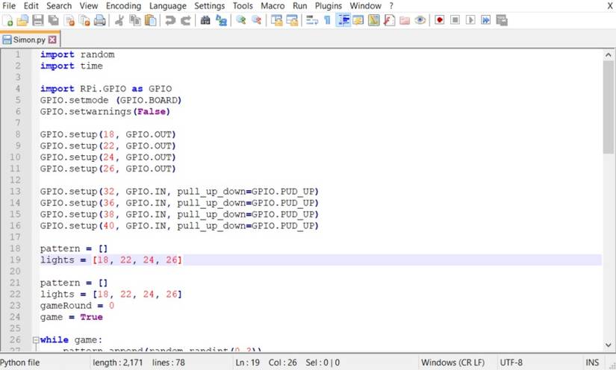
Task: Collapse the while game fold marker
Action: tap(36, 339)
